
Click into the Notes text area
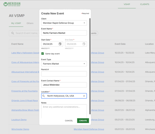click(x=64, y=111)
